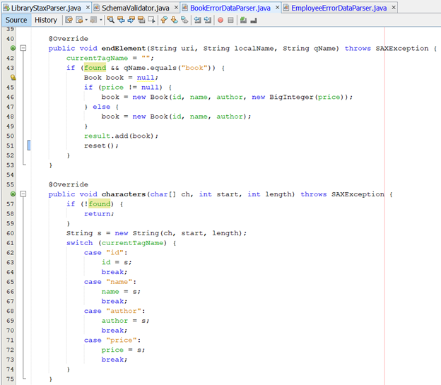Open the lightbulb hint on Book book line

[13, 77]
